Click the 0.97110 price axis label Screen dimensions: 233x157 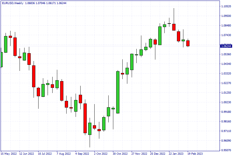tap(226, 131)
